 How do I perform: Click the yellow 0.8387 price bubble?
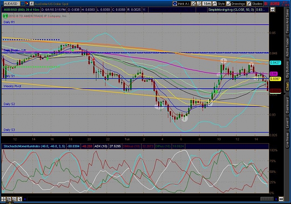tap(275, 79)
